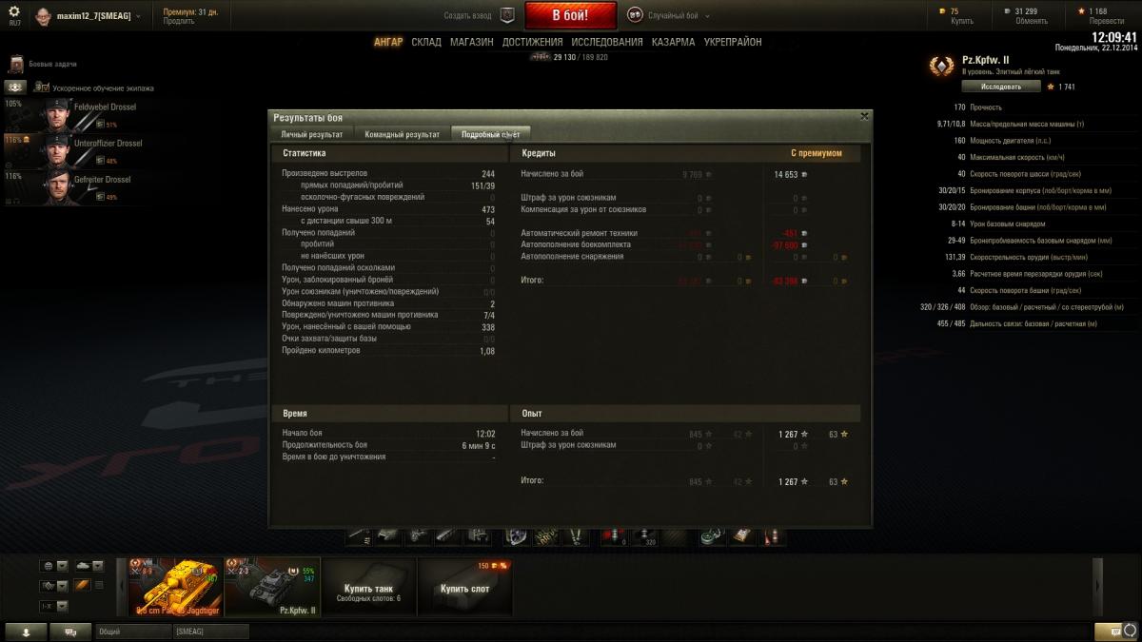Open СКЛАД menu tab
1142x642 pixels.
[426, 42]
